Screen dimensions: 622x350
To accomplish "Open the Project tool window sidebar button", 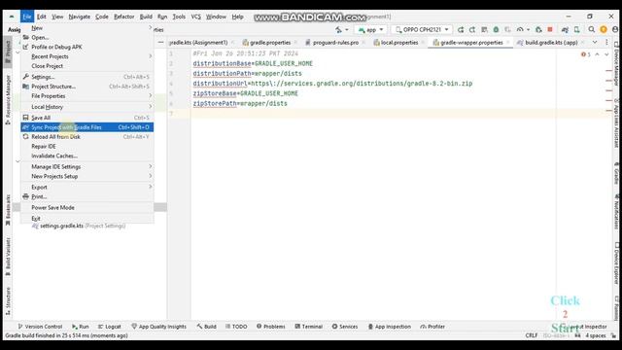I will pos(8,52).
